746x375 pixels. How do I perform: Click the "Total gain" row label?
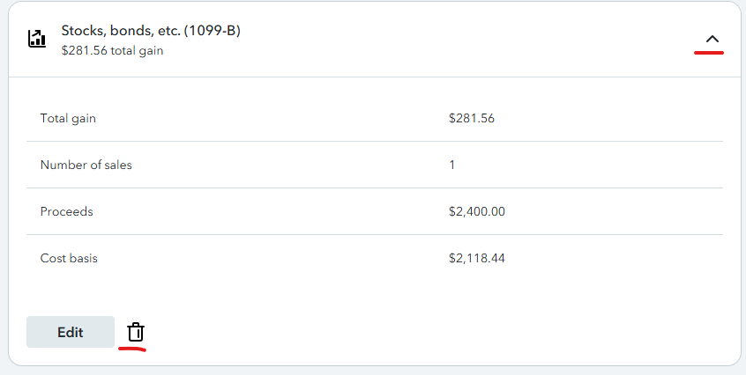coord(68,118)
